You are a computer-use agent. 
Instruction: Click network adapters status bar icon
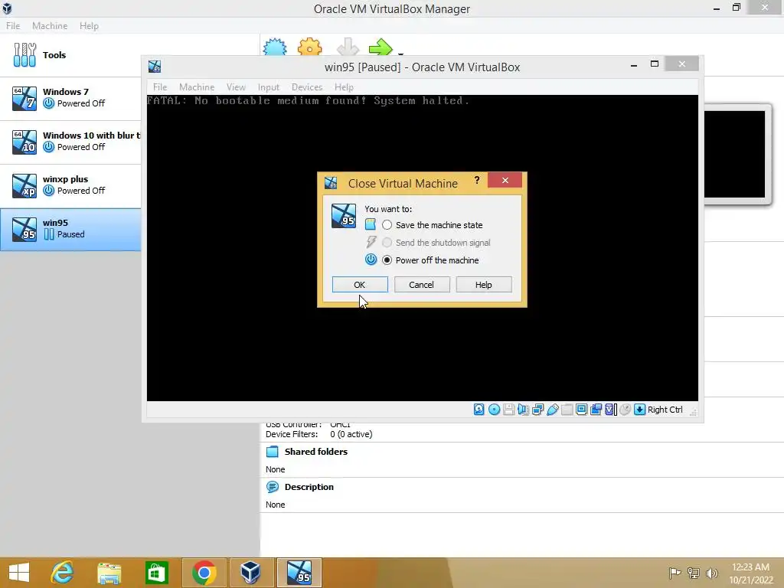pyautogui.click(x=538, y=410)
